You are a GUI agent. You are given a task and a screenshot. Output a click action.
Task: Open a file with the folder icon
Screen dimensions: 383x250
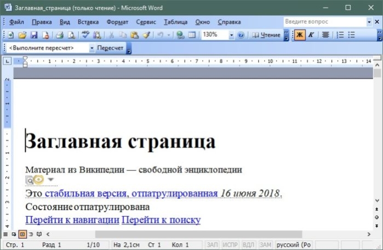tap(22, 35)
